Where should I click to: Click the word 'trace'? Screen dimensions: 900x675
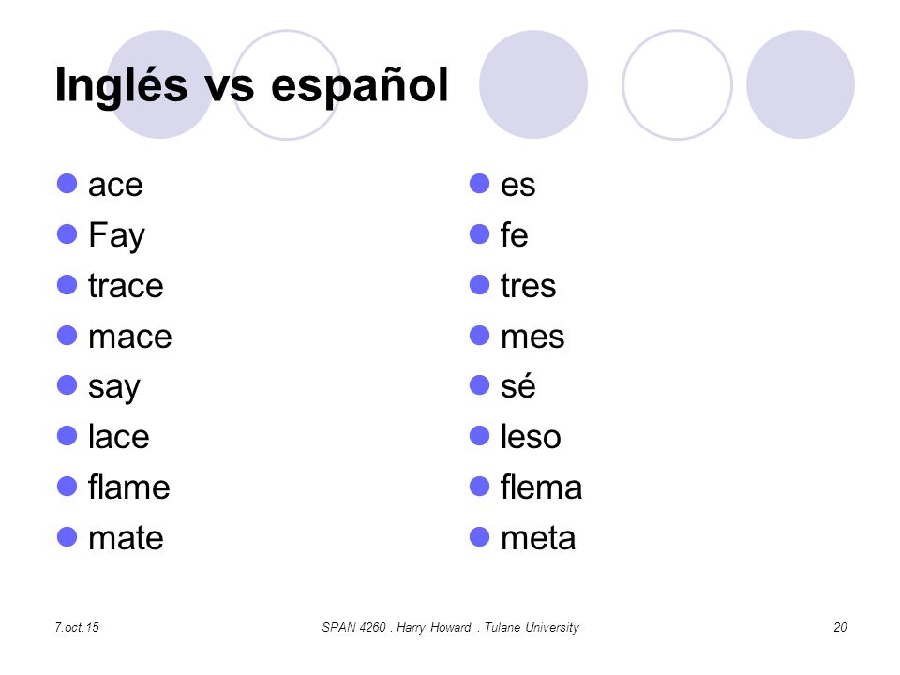tap(126, 285)
